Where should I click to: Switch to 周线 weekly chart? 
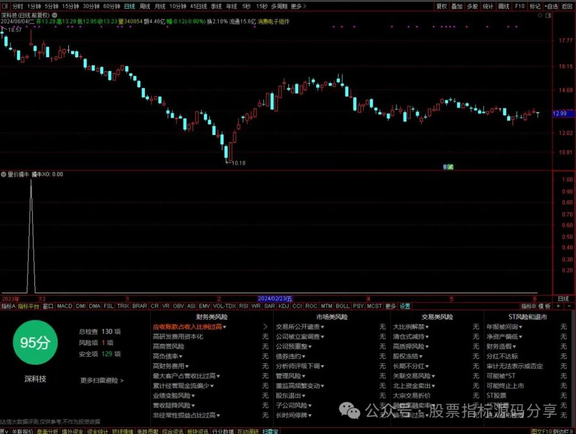145,6
